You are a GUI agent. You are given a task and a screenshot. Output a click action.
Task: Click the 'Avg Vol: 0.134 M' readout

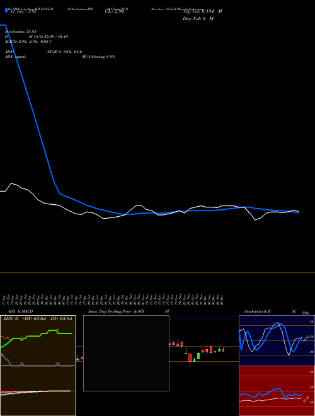202,11
